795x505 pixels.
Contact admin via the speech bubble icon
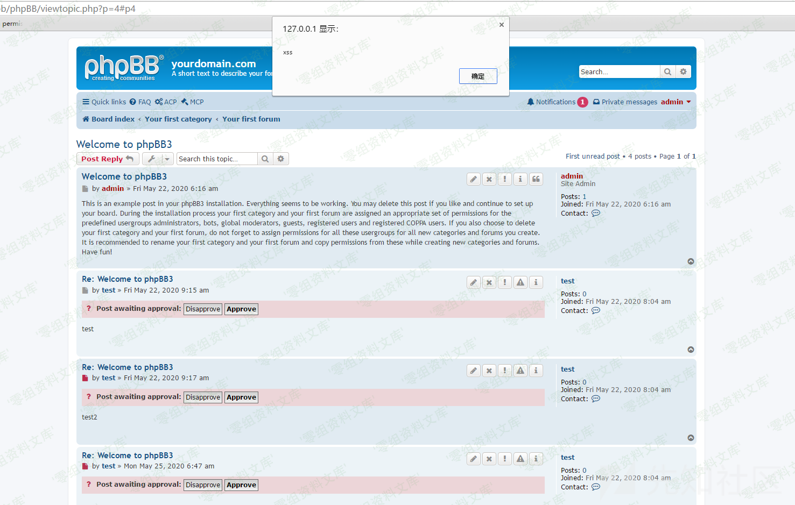pos(596,213)
